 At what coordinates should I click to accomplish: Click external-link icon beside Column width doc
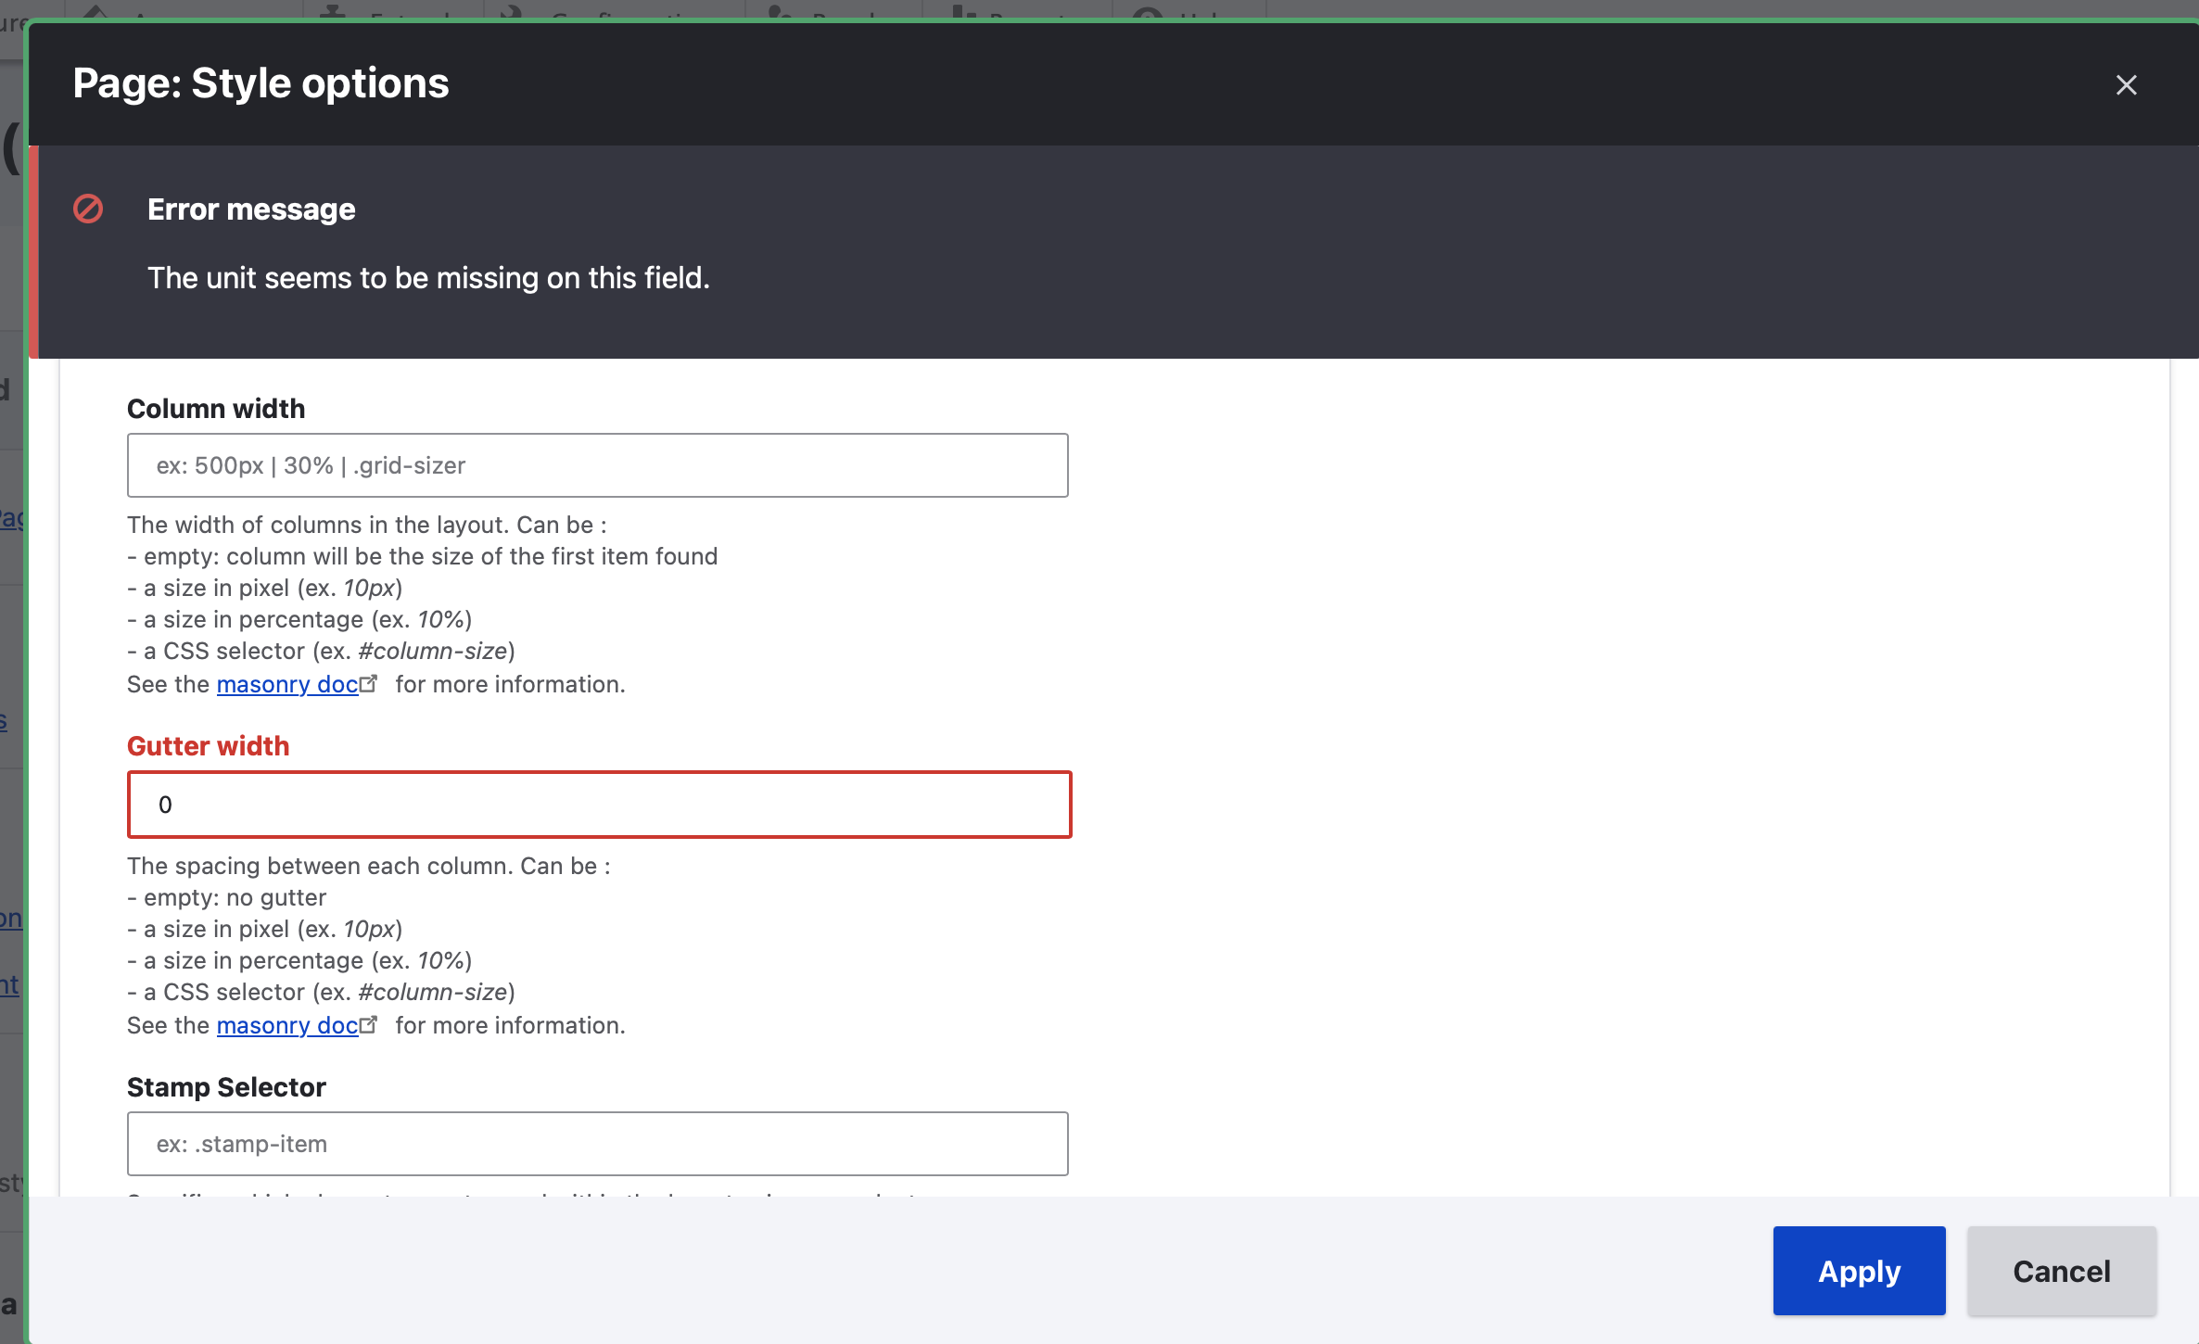point(369,683)
